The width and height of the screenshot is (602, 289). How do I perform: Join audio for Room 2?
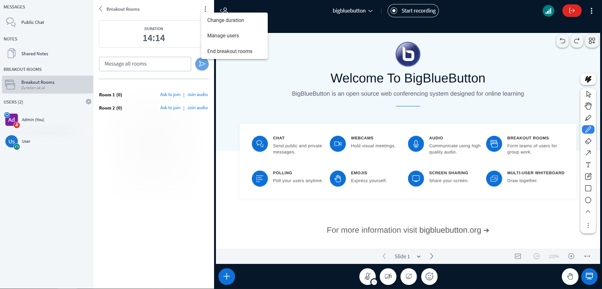click(197, 108)
